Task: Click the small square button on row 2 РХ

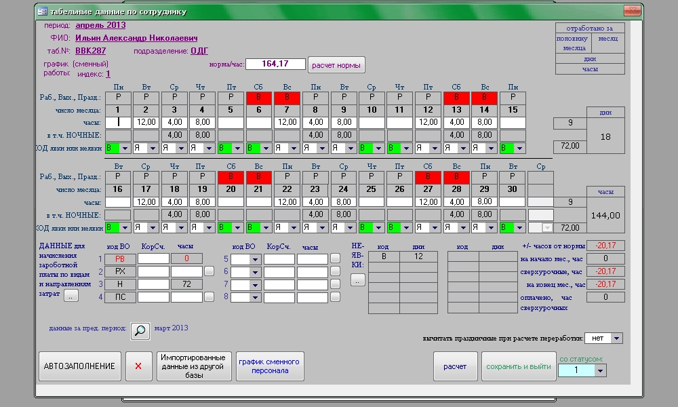Action: [209, 271]
